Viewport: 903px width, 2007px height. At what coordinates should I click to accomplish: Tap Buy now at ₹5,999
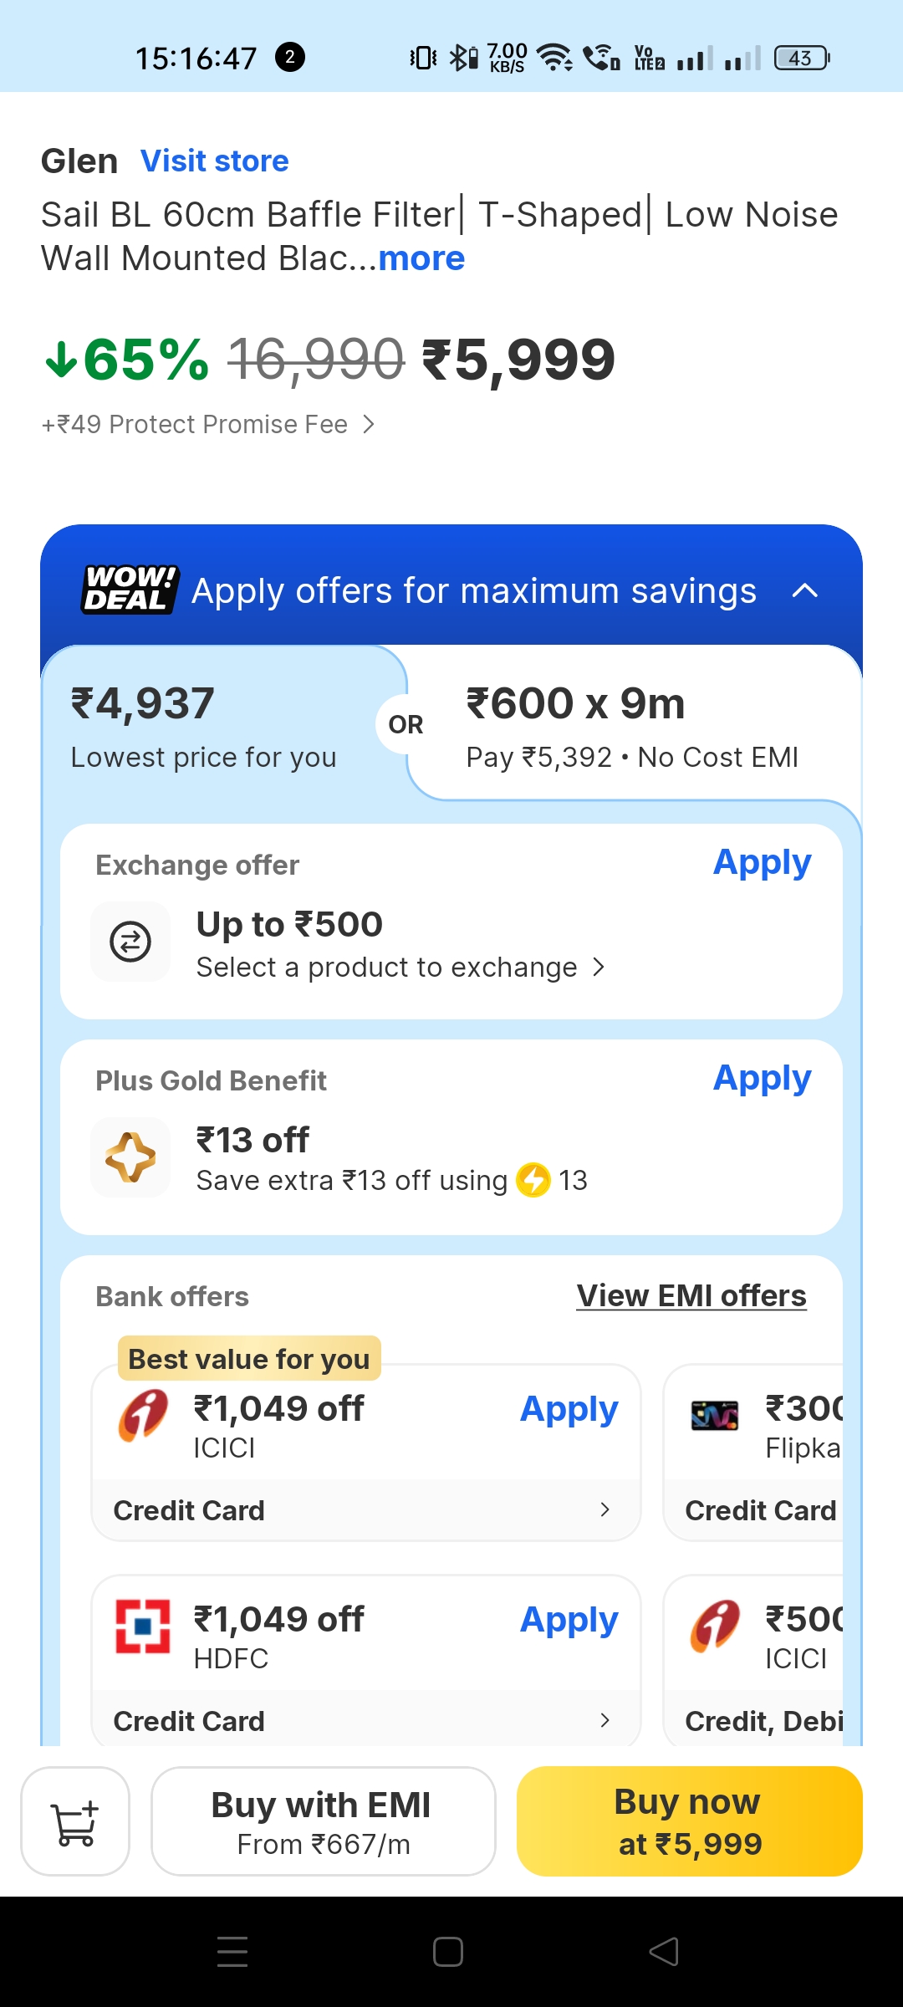690,1821
